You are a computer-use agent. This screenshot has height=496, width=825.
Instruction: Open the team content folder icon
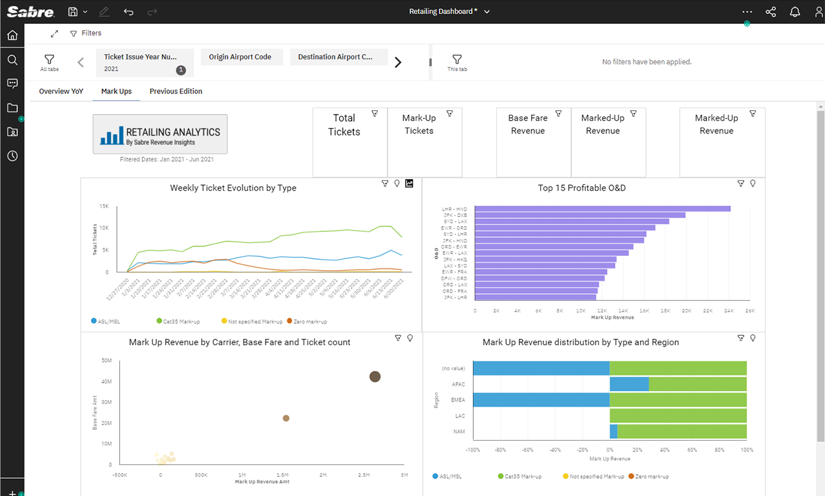(x=12, y=132)
